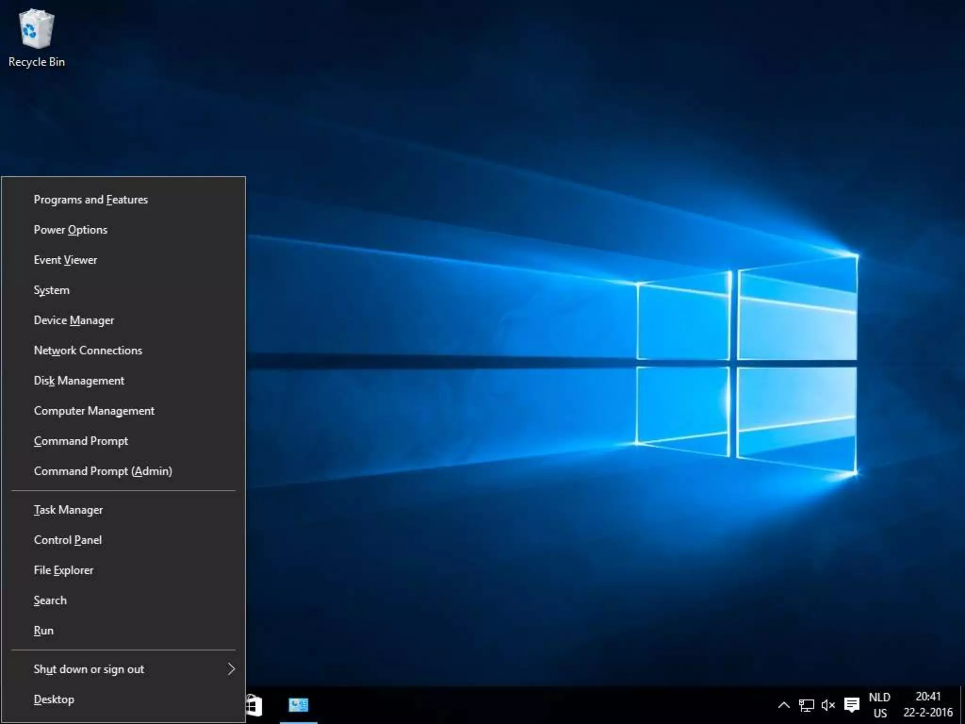This screenshot has height=724, width=965.
Task: Open the Action Center notification icon
Action: click(x=851, y=705)
